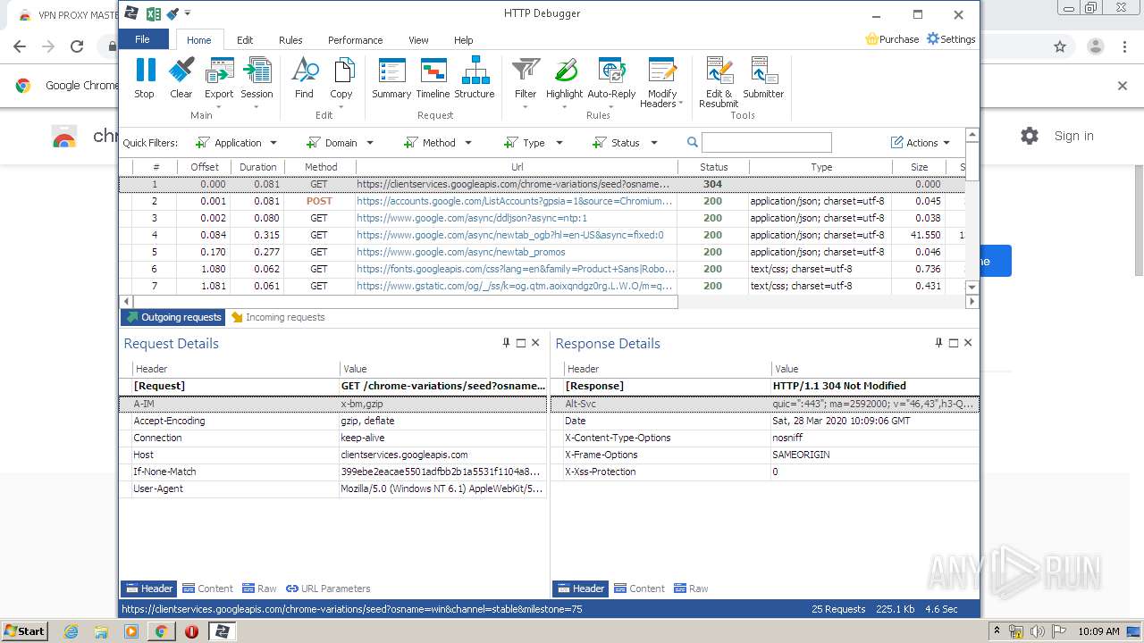Sort the list by Status column
Viewport: 1144px width, 643px height.
pyautogui.click(x=713, y=167)
